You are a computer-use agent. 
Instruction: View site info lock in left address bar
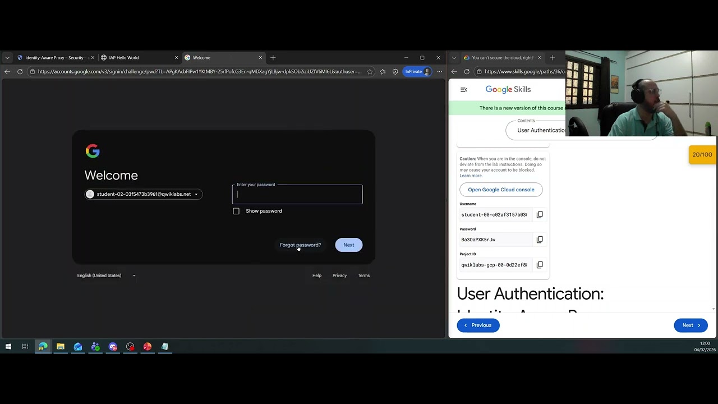point(33,71)
